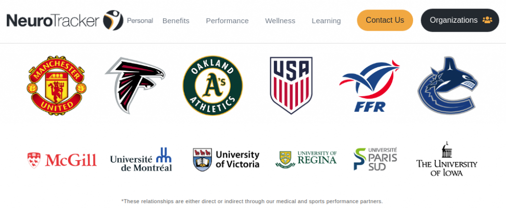Select The University of Iowa logo
Viewport: 506px width, 208px height.
tap(447, 159)
